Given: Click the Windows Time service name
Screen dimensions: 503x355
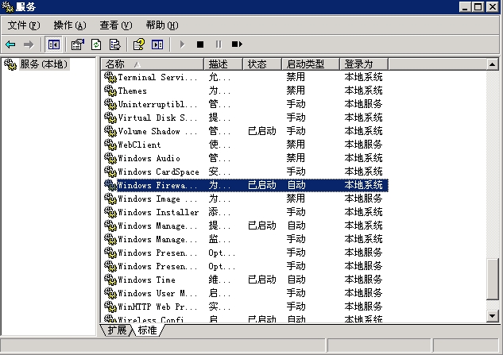Looking at the screenshot, I should (146, 280).
